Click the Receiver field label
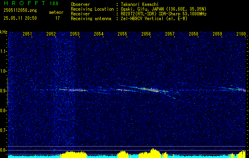Image resolution: width=249 pixels, height=158 pixels. [x=80, y=14]
